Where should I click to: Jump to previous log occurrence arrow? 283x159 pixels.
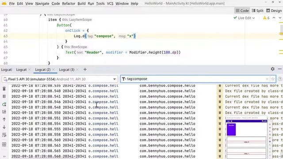[x=4, y=119]
